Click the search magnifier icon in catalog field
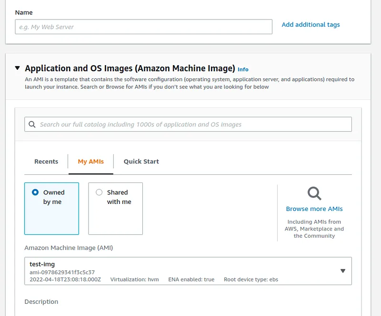 (x=32, y=124)
